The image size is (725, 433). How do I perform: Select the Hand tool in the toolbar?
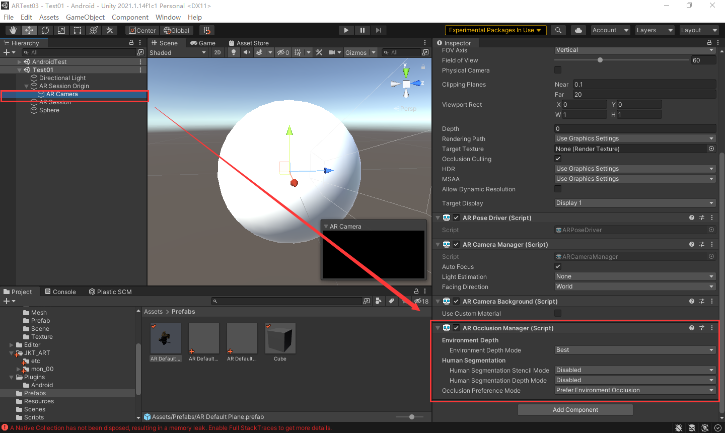pyautogui.click(x=13, y=30)
